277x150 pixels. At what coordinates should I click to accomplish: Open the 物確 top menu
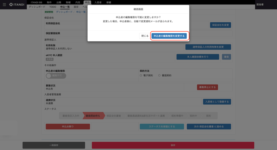(x=68, y=2)
